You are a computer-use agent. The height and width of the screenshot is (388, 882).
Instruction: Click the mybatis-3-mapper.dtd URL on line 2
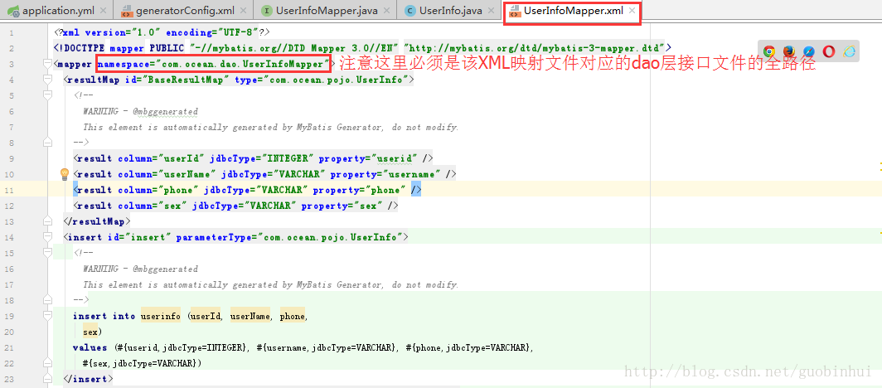[x=535, y=48]
